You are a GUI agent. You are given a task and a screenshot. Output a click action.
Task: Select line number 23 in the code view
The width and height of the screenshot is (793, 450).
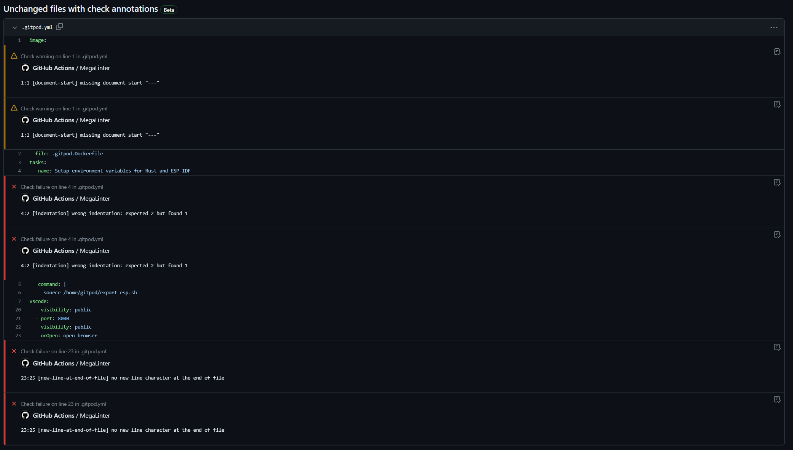tap(18, 335)
